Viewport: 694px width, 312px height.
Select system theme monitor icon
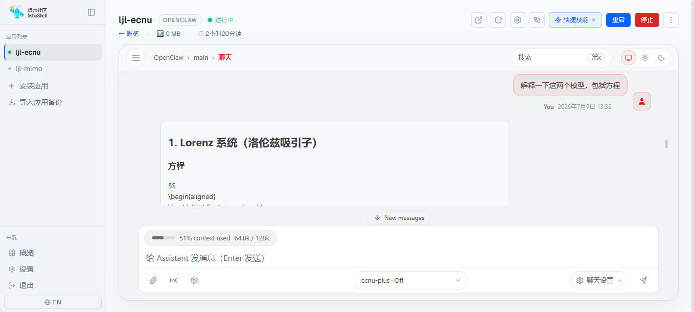pos(629,58)
